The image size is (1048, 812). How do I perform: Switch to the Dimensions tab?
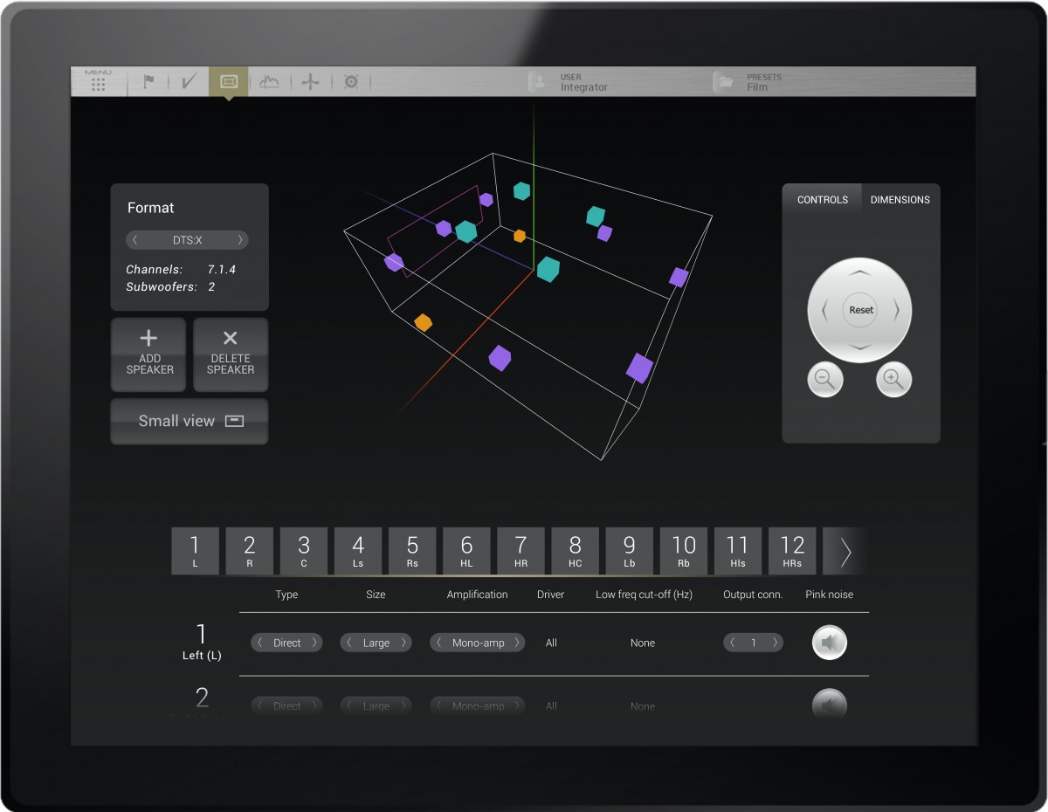coord(900,200)
